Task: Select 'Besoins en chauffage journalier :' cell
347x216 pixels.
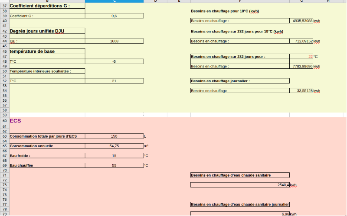Action: point(240,81)
